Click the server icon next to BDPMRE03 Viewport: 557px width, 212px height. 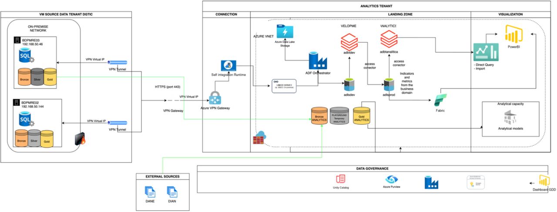click(18, 40)
